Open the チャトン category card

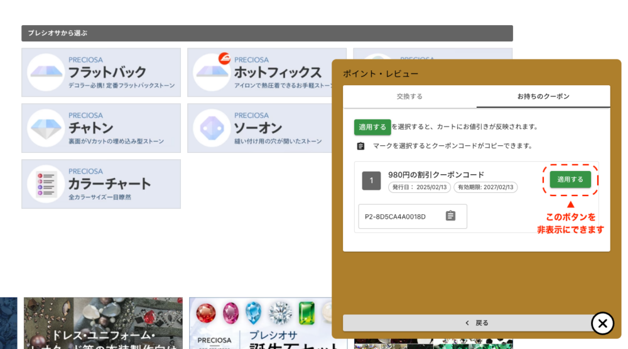[101, 128]
